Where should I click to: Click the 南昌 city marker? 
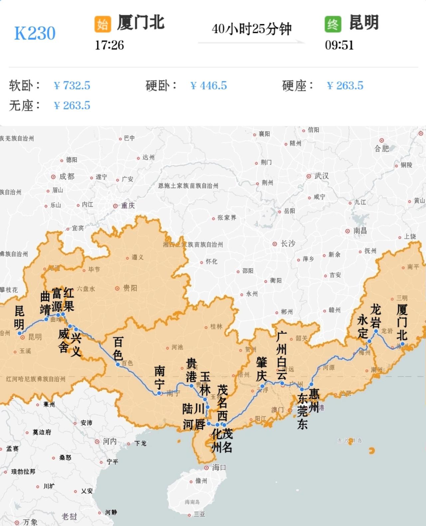tap(347, 231)
